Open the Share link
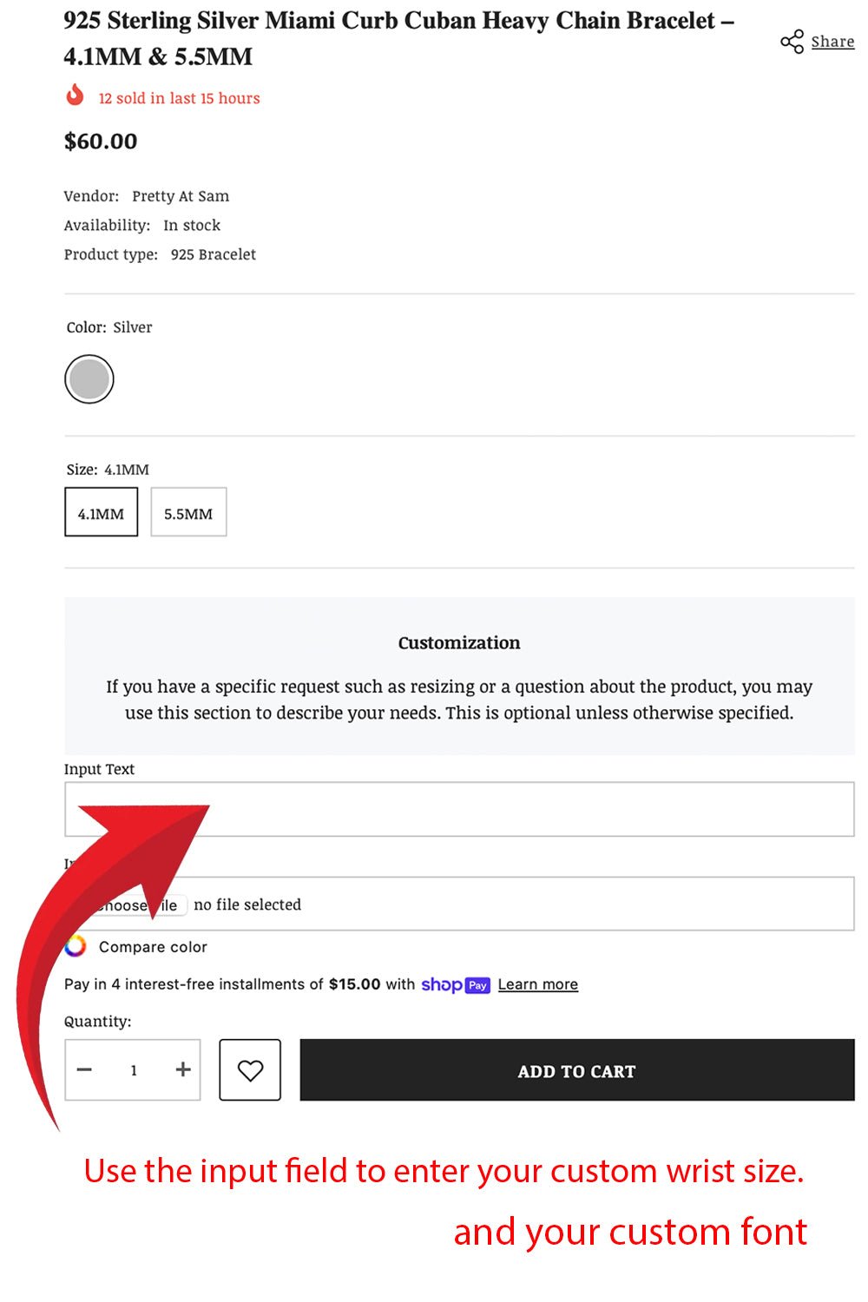Screen dimensions: 868x1302 pyautogui.click(x=832, y=42)
